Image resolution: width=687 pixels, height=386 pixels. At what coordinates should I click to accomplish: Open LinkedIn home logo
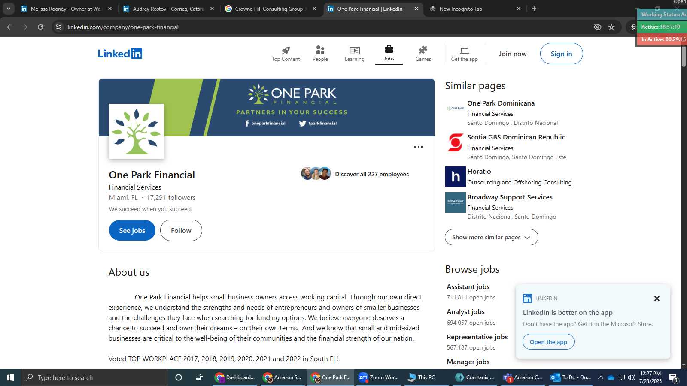120,54
